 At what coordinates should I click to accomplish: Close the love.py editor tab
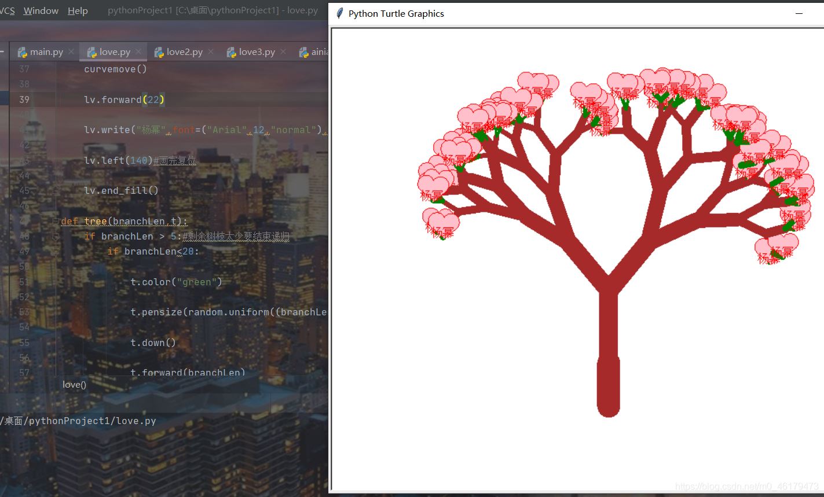pyautogui.click(x=138, y=51)
